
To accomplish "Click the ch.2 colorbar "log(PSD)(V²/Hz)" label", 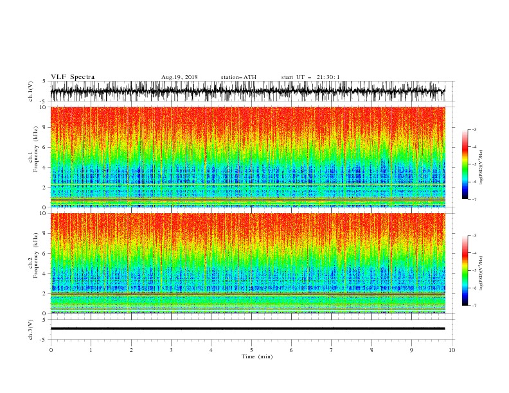I will click(481, 274).
